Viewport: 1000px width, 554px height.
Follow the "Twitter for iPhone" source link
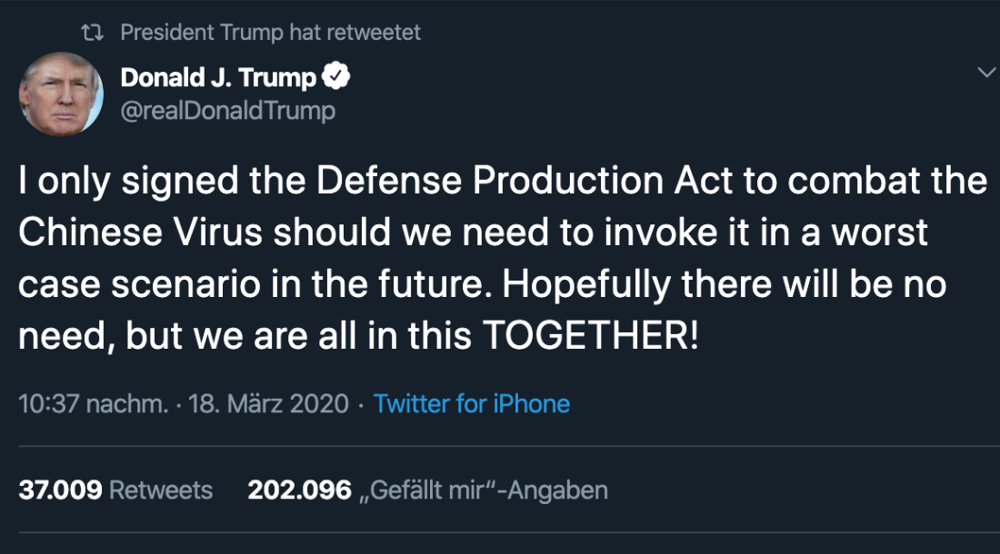point(471,404)
